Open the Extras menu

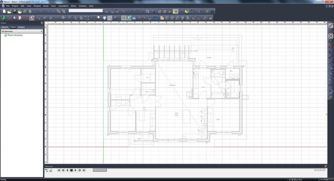(x=73, y=6)
